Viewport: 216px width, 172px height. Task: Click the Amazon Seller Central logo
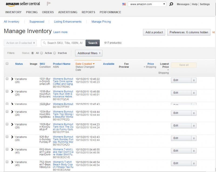[x=23, y=4]
